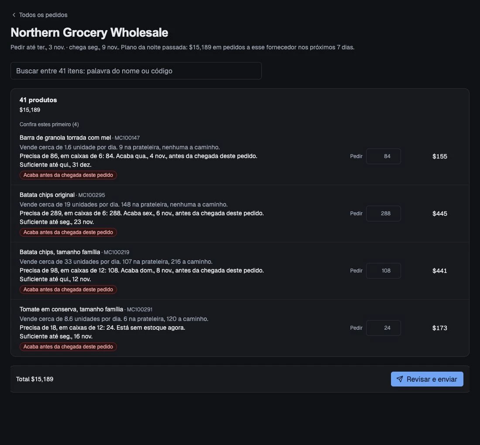
Task: Click product name Batata chips, tamanho família
Action: point(60,252)
